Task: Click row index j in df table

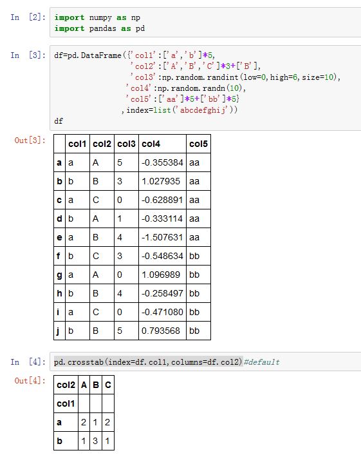Action: [58, 331]
